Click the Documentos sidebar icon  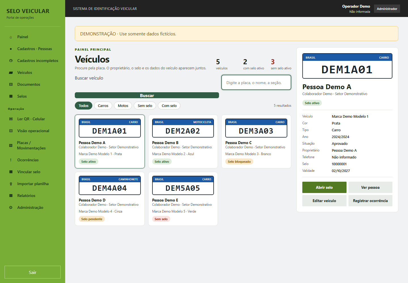[11, 85]
